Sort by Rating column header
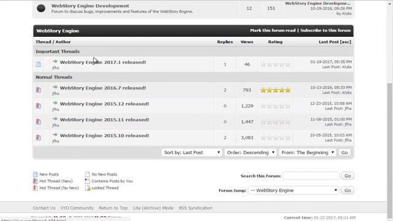Image resolution: width=393 pixels, height=221 pixels. click(275, 42)
